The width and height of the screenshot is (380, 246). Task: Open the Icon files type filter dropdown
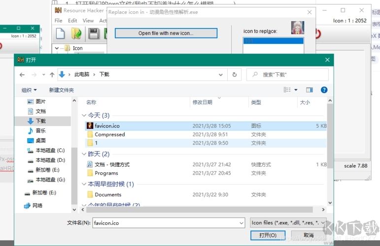(288, 223)
